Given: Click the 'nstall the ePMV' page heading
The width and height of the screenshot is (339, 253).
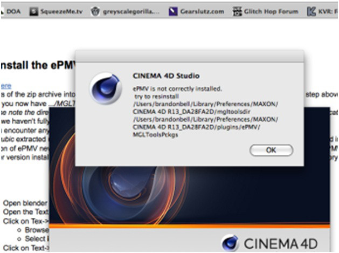Looking at the screenshot, I should coord(38,65).
